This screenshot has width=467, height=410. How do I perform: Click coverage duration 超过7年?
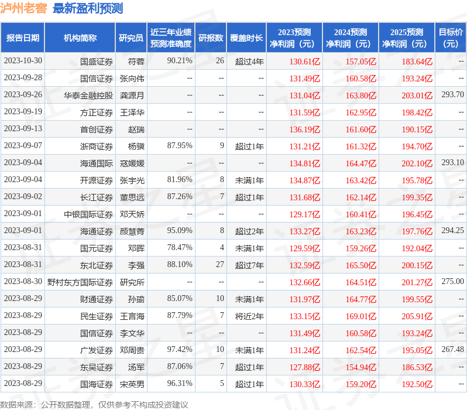pyautogui.click(x=249, y=266)
